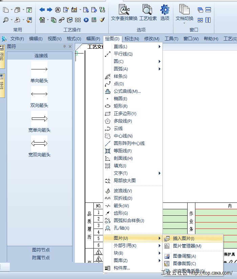
Task: Expand the 直线(L) submenu
Action: pos(133,47)
